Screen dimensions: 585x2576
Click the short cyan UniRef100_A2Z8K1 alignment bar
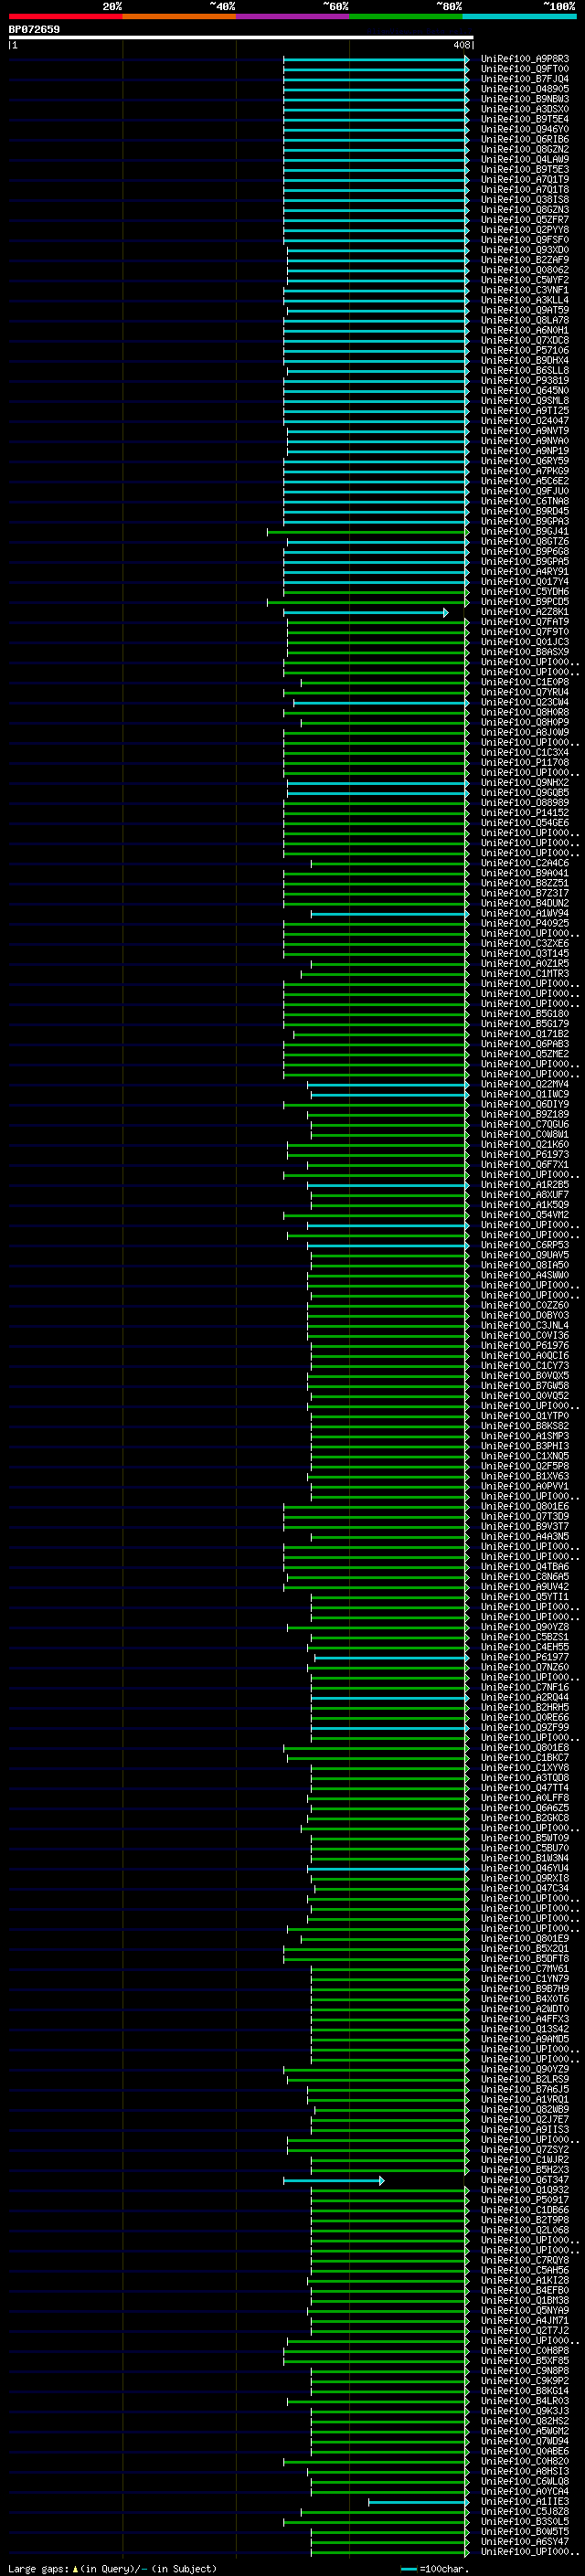coord(366,612)
